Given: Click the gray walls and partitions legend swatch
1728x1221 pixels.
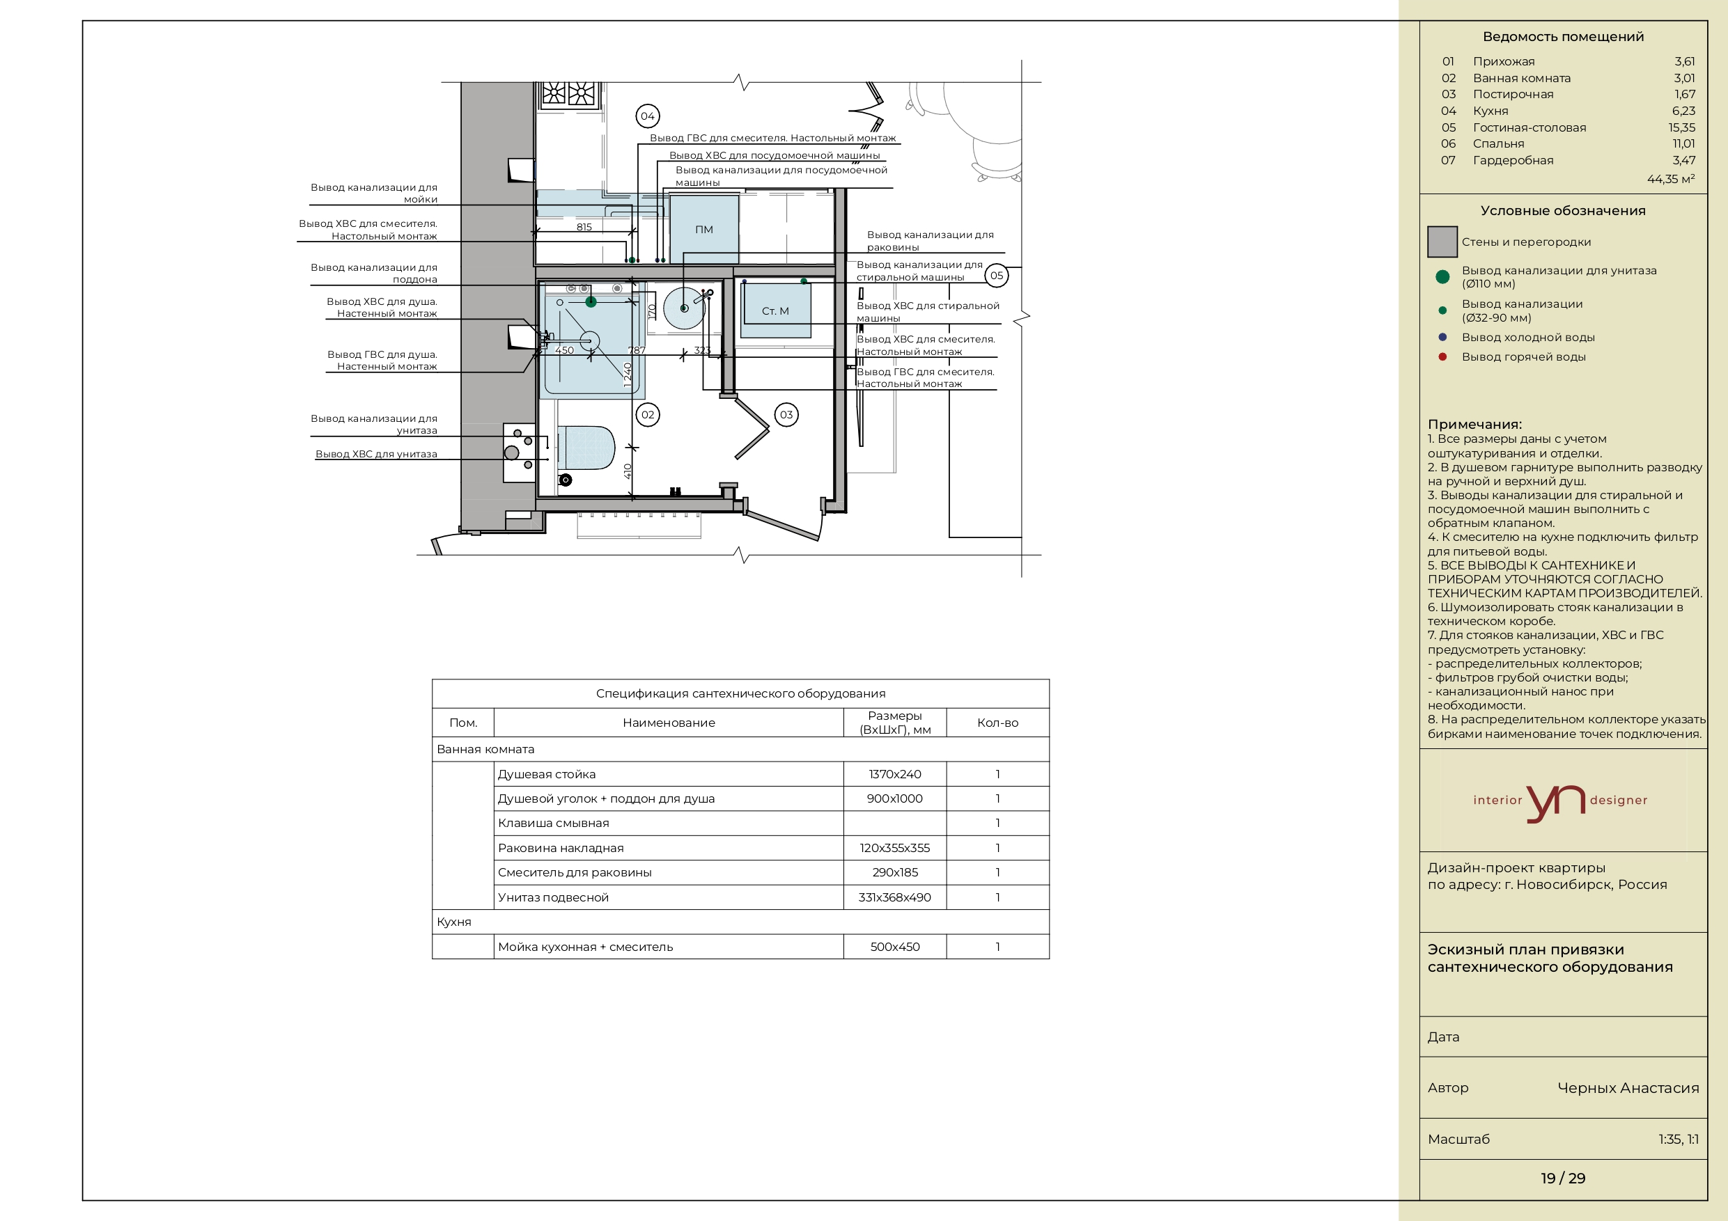Looking at the screenshot, I should [1442, 242].
